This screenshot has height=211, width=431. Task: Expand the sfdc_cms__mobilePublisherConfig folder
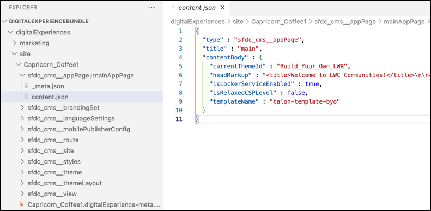[22, 129]
